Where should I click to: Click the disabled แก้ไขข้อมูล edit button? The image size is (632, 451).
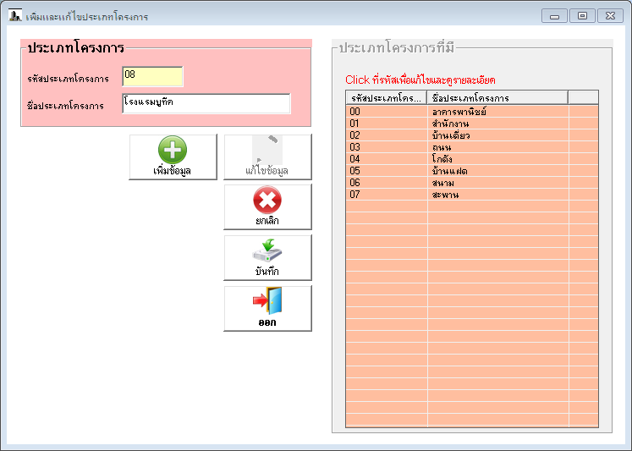pos(267,157)
